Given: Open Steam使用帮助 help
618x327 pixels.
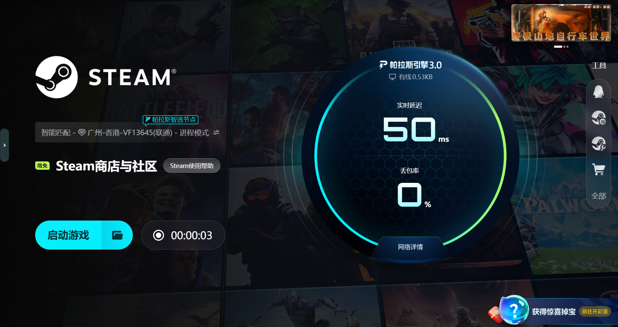Looking at the screenshot, I should click(191, 166).
